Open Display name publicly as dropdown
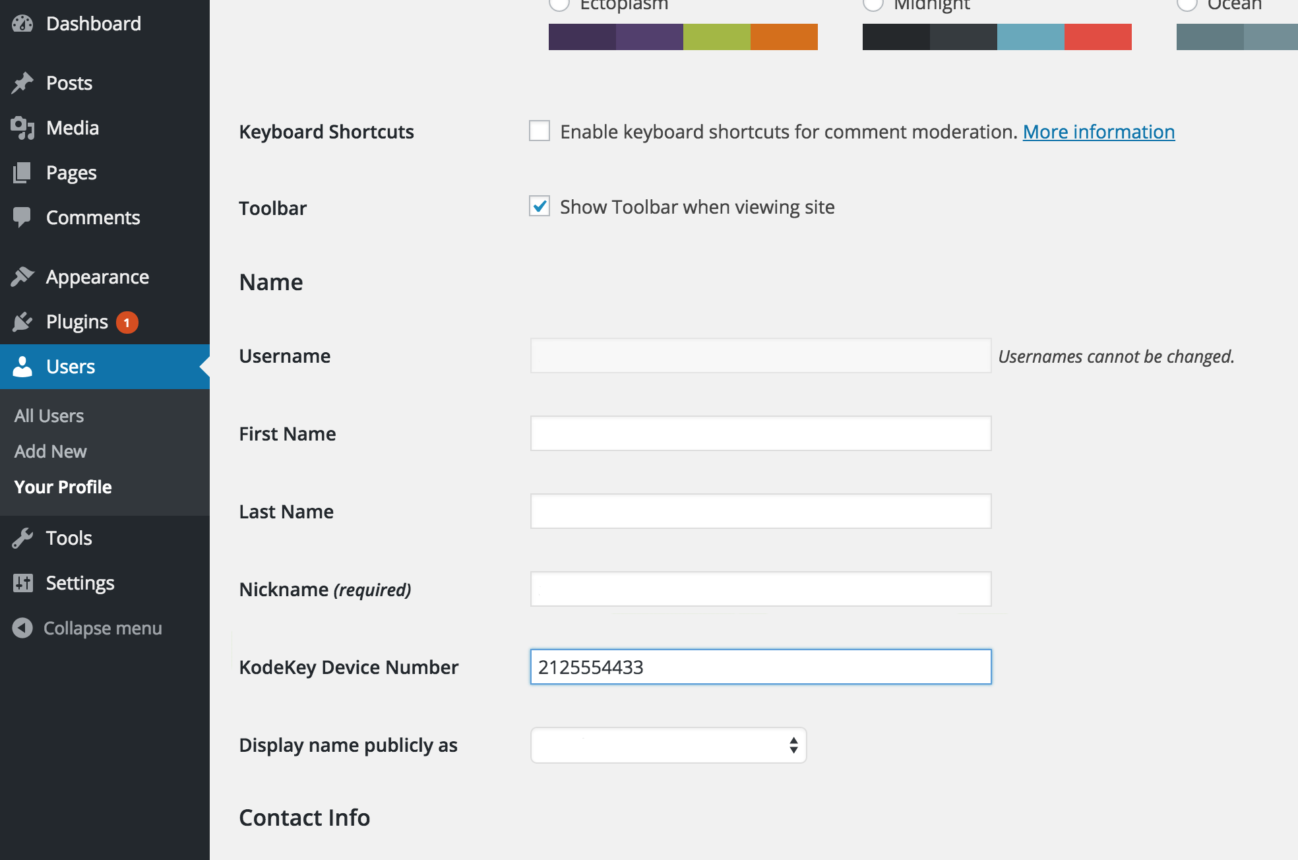The width and height of the screenshot is (1298, 860). point(668,745)
